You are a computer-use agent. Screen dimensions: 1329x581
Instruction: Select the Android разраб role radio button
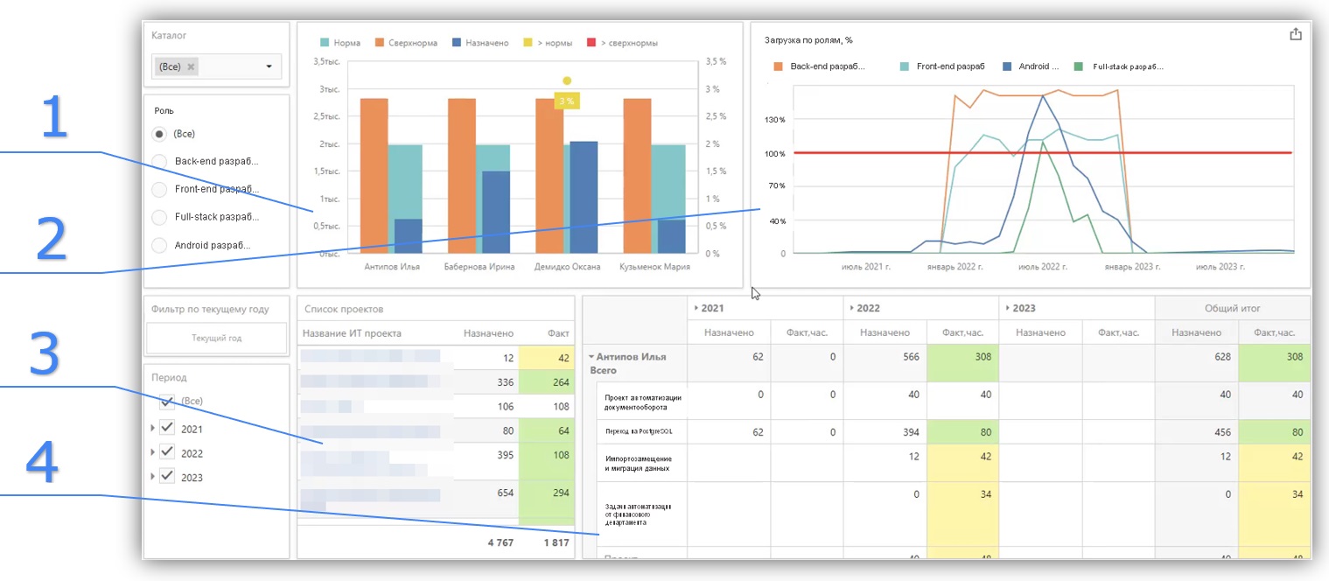(x=159, y=246)
